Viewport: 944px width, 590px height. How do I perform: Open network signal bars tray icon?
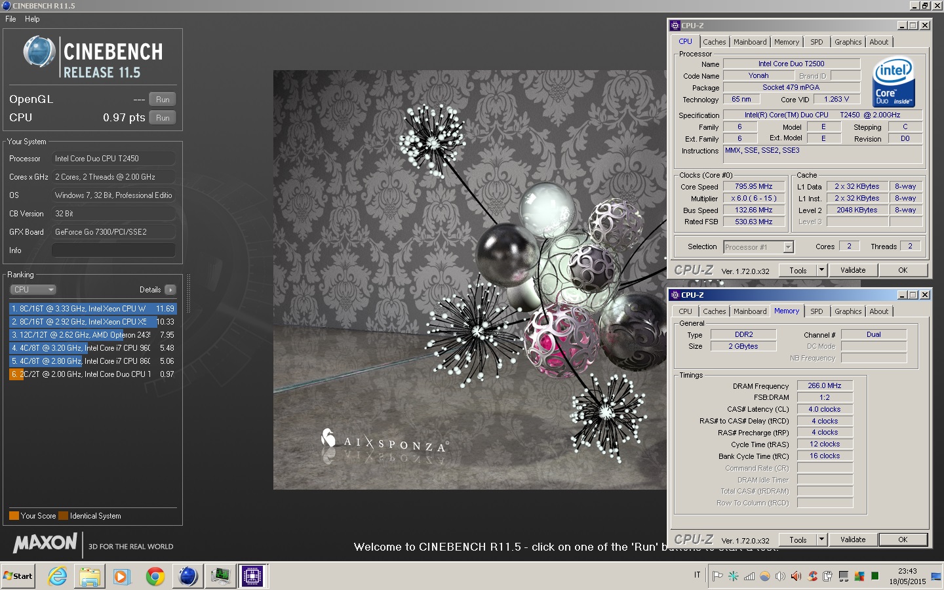[x=749, y=576]
